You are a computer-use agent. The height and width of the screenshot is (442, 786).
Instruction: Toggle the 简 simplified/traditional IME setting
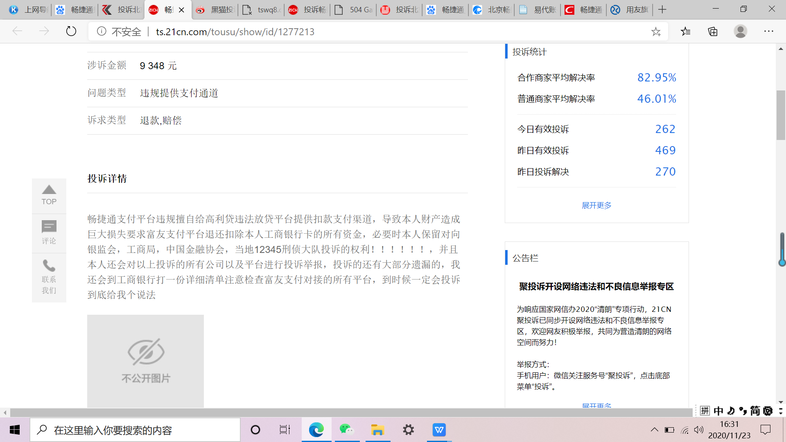click(755, 410)
